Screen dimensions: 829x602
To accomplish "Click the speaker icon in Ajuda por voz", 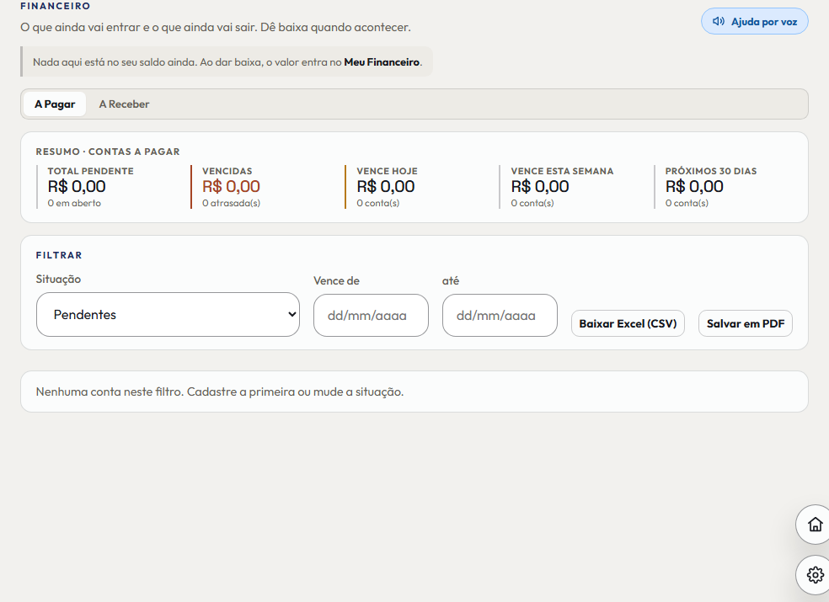I will pos(718,22).
